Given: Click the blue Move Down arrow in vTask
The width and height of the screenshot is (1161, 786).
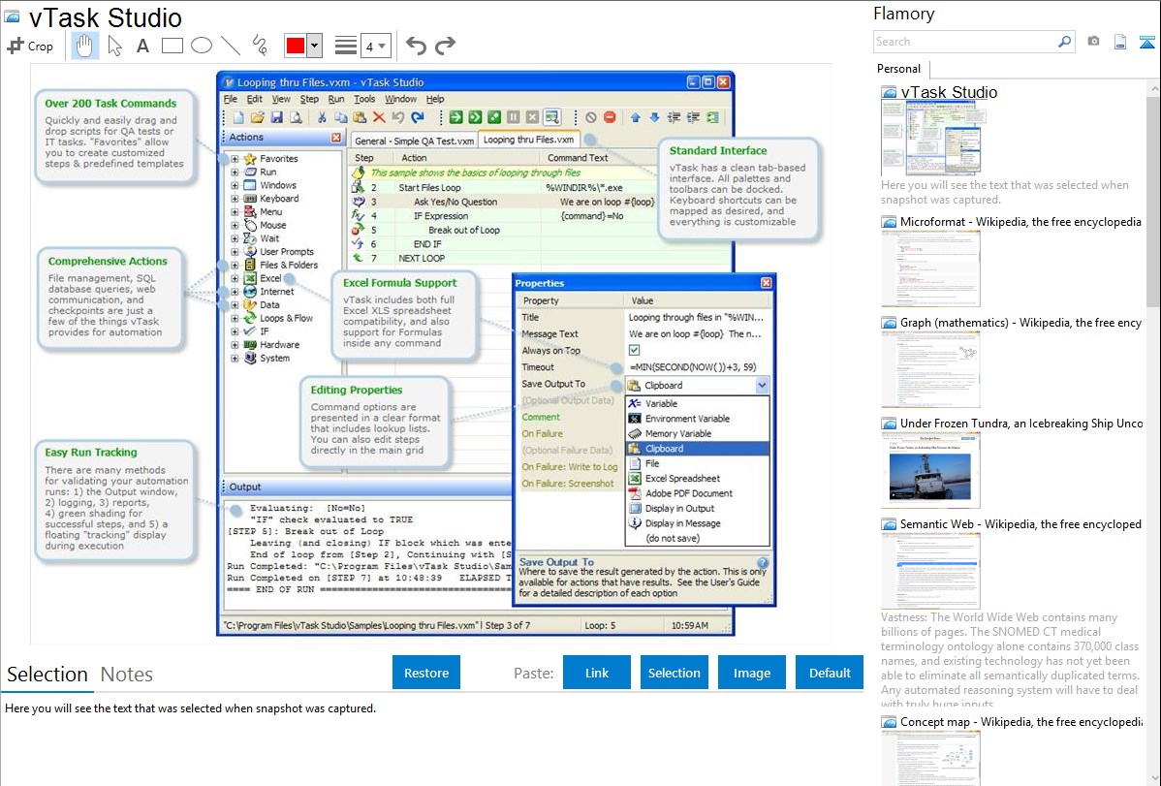Looking at the screenshot, I should pyautogui.click(x=654, y=117).
